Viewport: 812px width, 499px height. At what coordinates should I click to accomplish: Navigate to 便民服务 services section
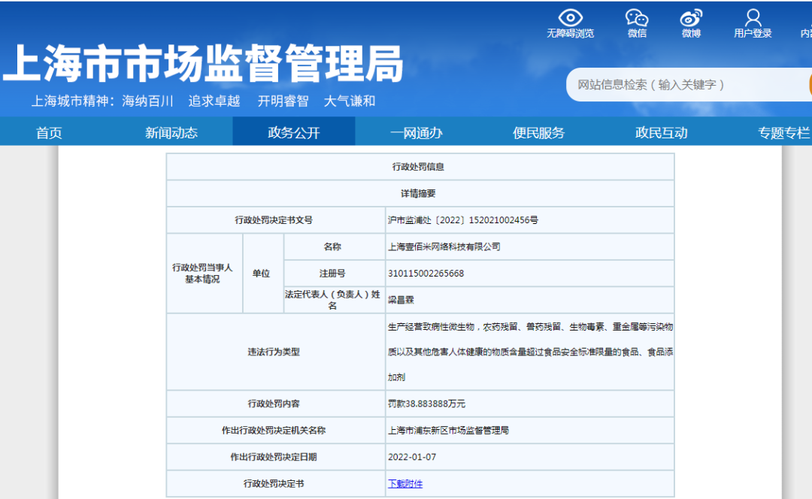pyautogui.click(x=538, y=132)
